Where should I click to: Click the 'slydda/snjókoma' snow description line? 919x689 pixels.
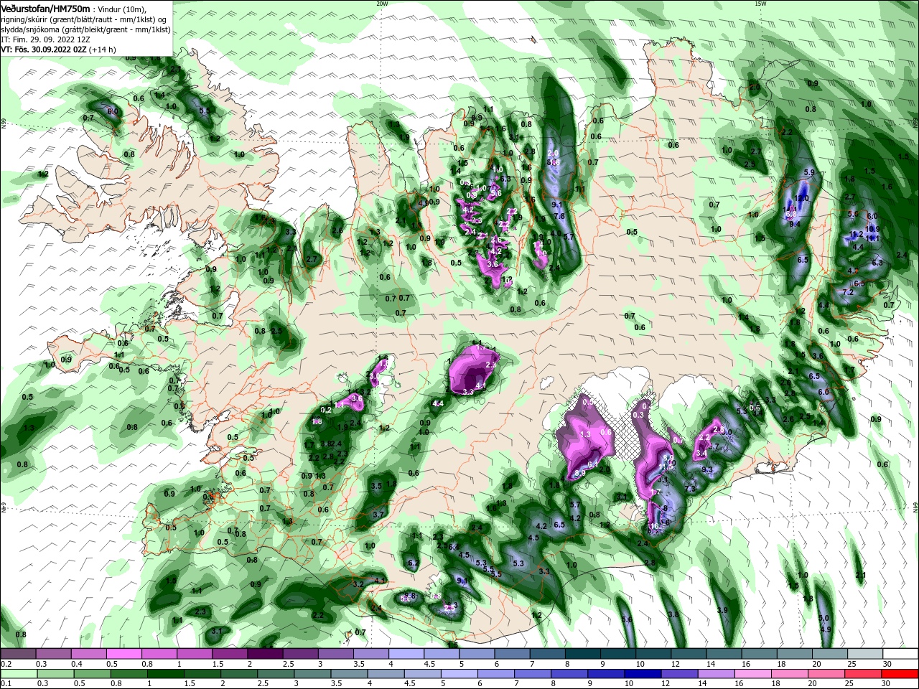tap(85, 29)
